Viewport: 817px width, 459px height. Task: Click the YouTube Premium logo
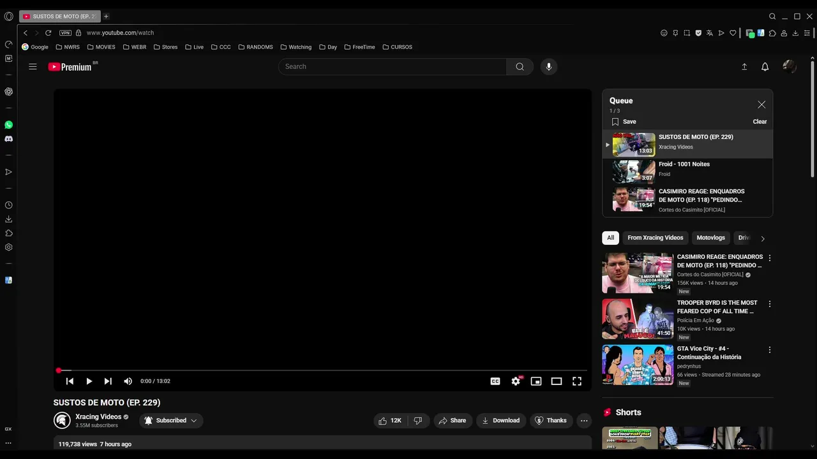pyautogui.click(x=70, y=67)
